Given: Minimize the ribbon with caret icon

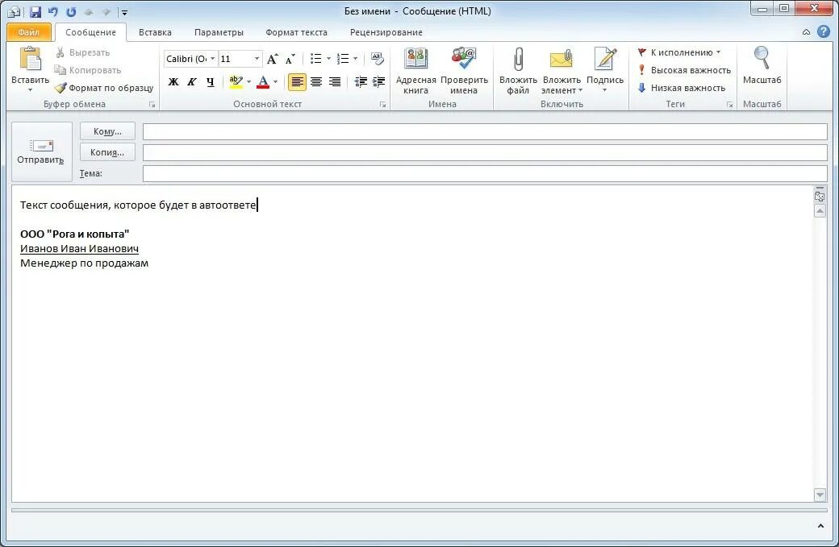Looking at the screenshot, I should click(806, 32).
